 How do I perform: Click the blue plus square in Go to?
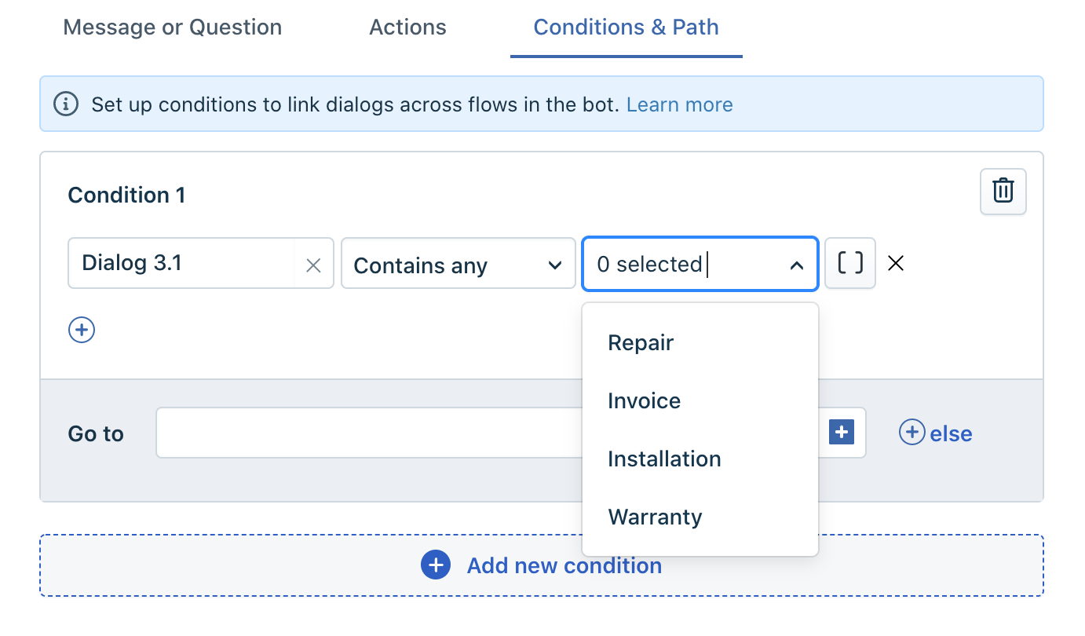tap(841, 432)
